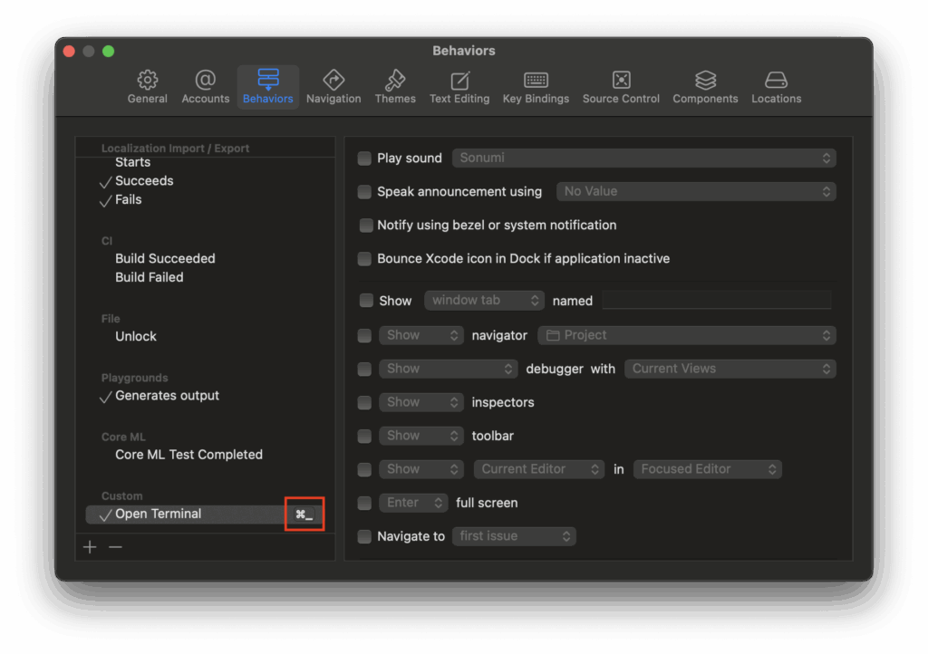Toggle Notify using bezel or system notification
The width and height of the screenshot is (928, 654).
coord(366,226)
